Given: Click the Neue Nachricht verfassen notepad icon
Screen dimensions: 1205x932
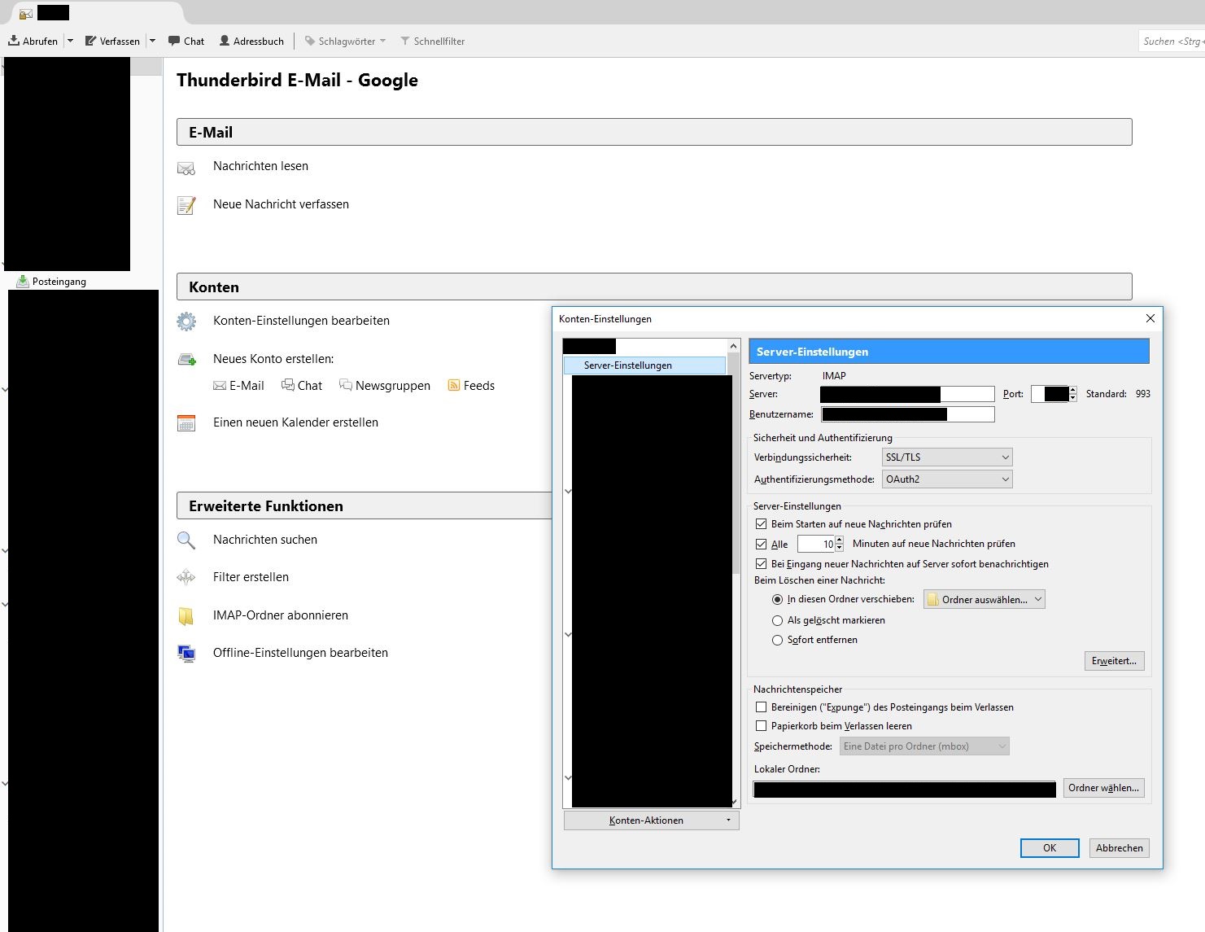Looking at the screenshot, I should (186, 205).
